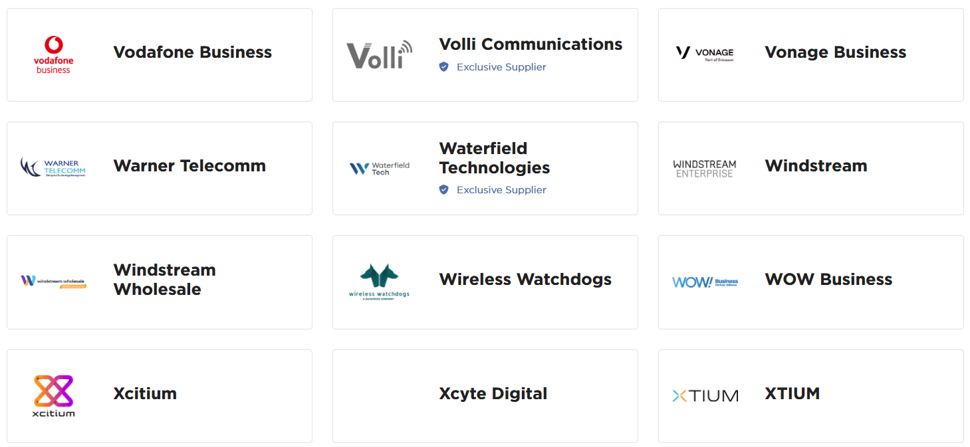
Task: Select the Vonage Business title
Action: tap(835, 52)
